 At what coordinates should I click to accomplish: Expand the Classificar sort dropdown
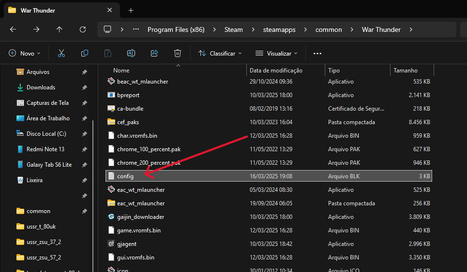(220, 53)
